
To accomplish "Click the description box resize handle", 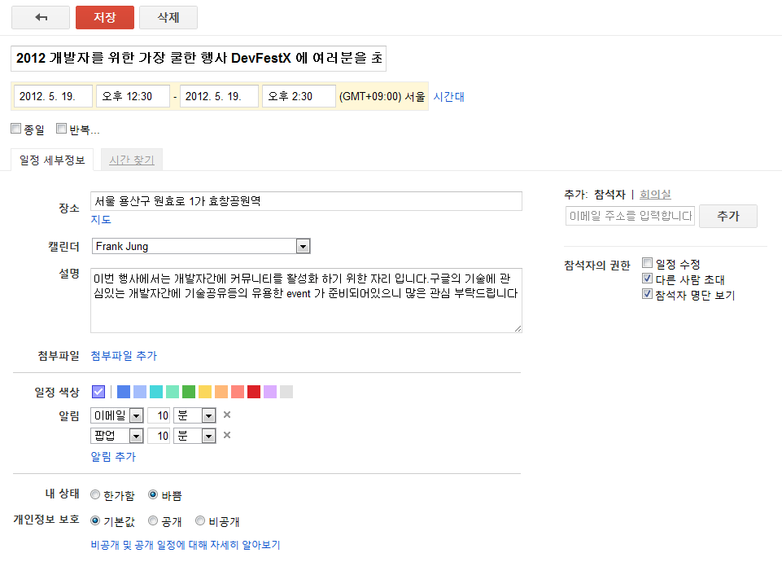I will pos(518,328).
